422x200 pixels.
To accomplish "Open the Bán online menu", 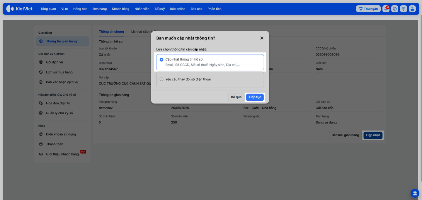I will tap(178, 9).
